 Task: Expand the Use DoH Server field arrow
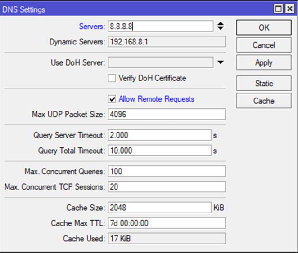220,62
